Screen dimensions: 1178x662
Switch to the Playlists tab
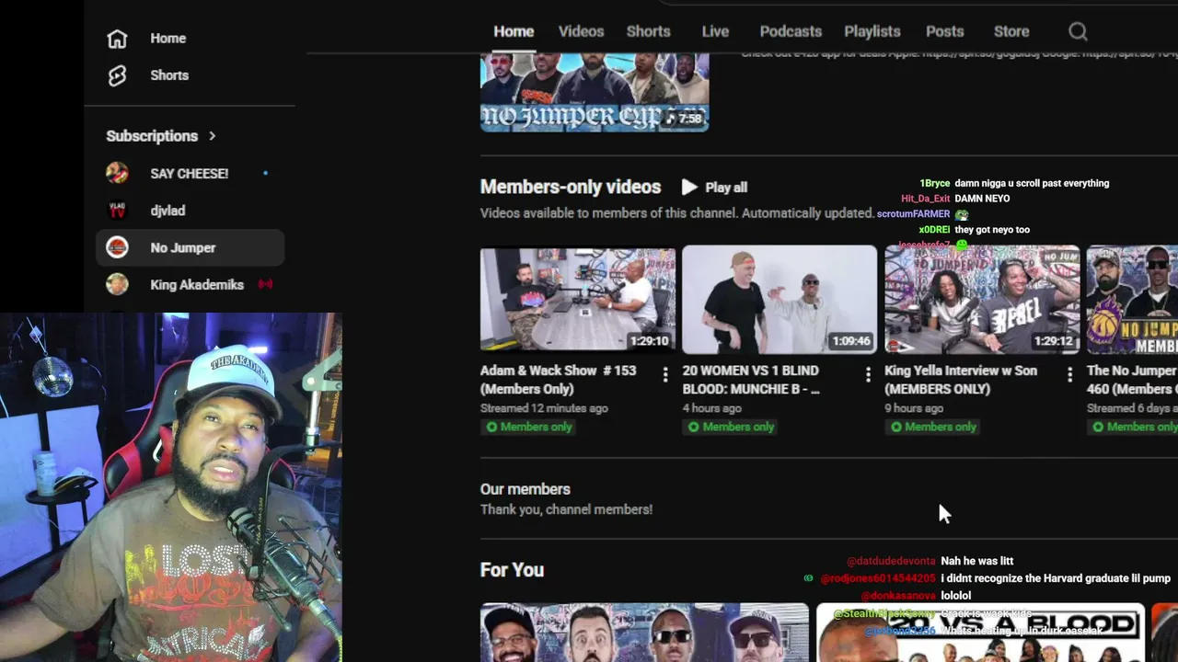(x=872, y=31)
